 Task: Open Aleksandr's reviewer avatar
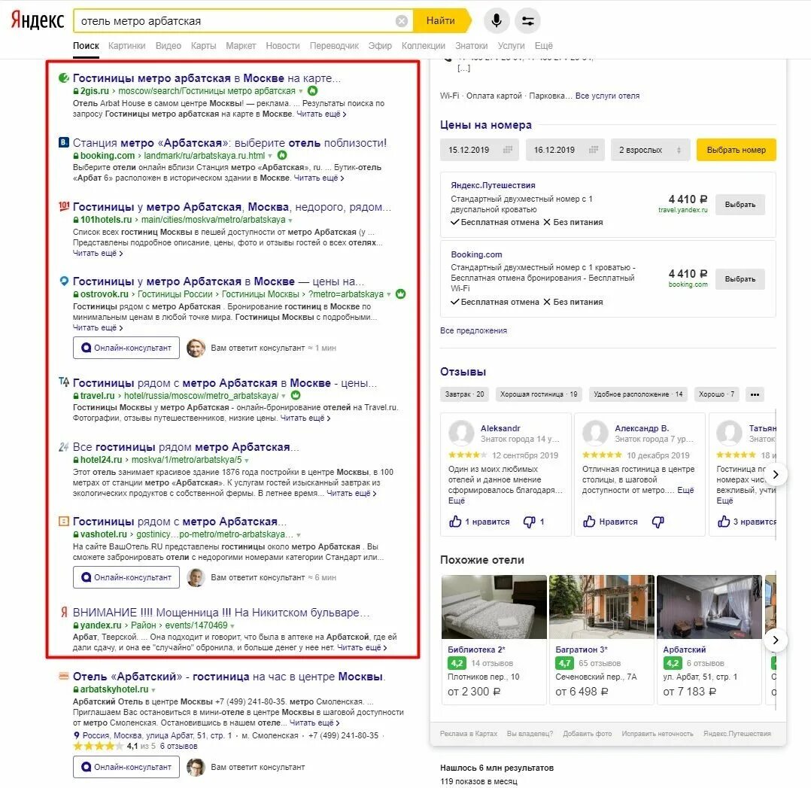pyautogui.click(x=461, y=433)
